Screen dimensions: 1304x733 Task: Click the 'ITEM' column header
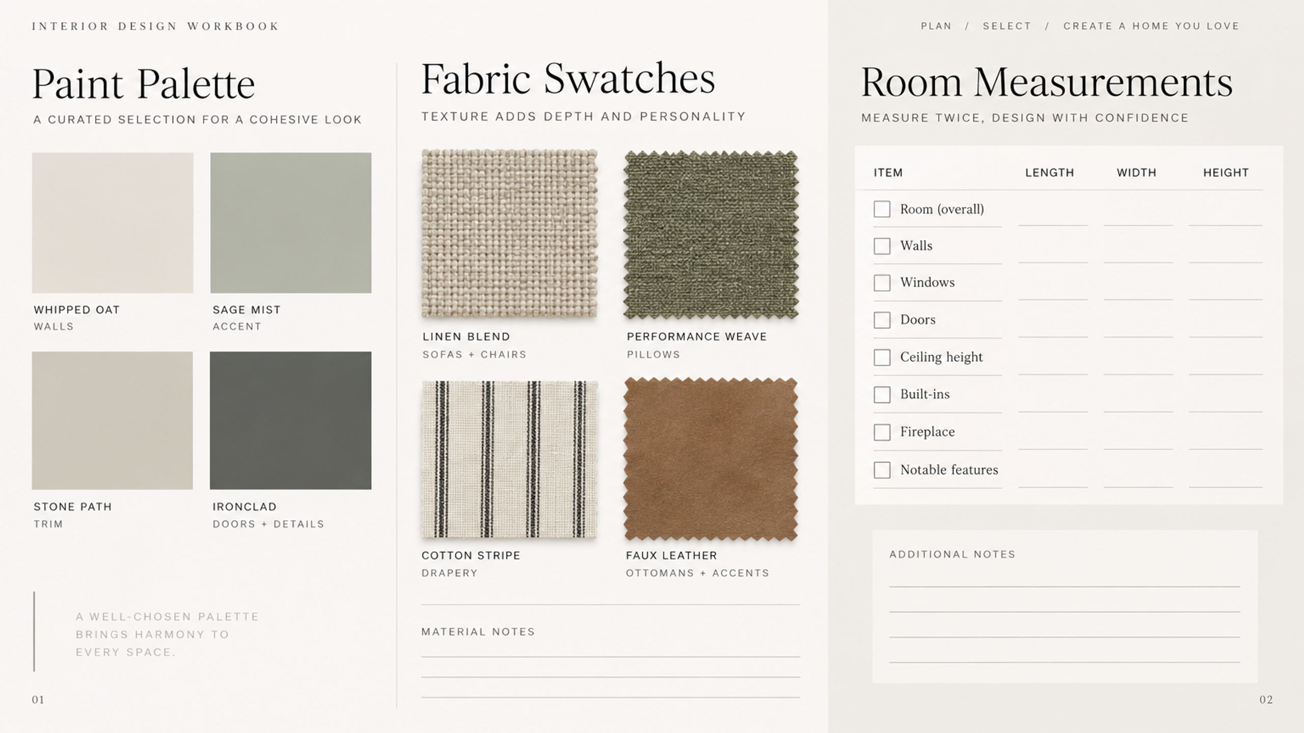888,173
